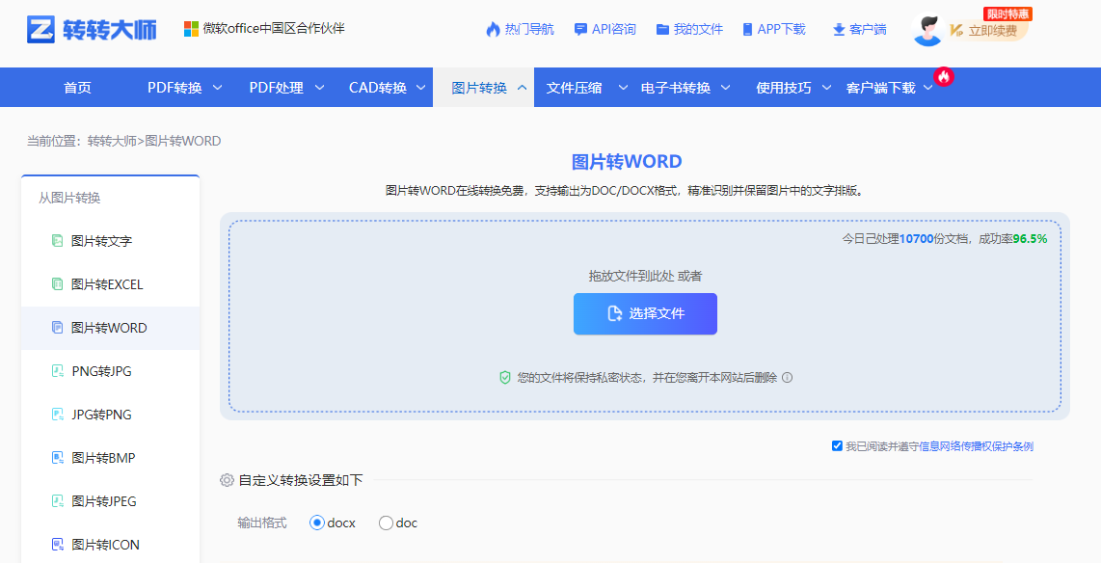Image resolution: width=1101 pixels, height=563 pixels.
Task: Open the PDF处理 menu
Action: click(x=277, y=88)
